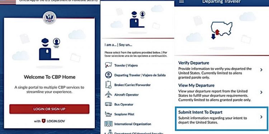Viewport: 269px width, 134px height.
Task: Choose the Aircraft Operator option
Action: [x=127, y=95]
